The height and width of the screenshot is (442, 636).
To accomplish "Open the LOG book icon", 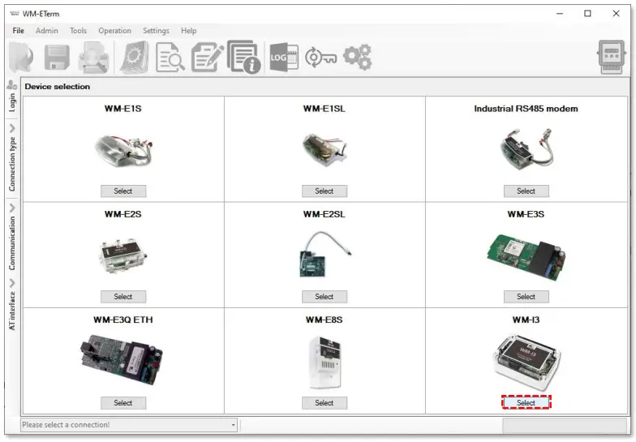I will click(284, 58).
